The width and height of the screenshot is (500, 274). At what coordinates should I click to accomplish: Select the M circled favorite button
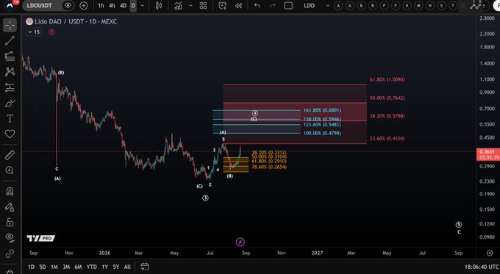418,5
